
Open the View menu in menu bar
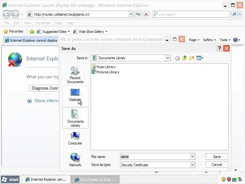(28, 23)
